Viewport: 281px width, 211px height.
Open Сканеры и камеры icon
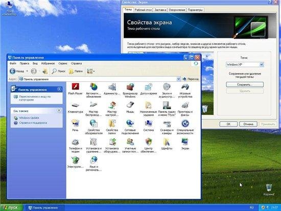tap(167, 127)
